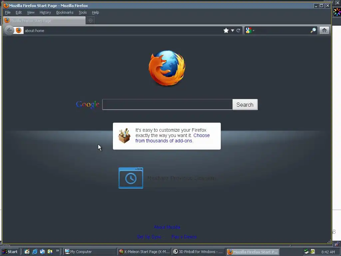The image size is (341, 256).
Task: Open the Google search engine selector
Action: click(250, 30)
